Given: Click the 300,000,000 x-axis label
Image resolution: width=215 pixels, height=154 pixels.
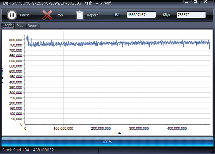Looking at the screenshot, I should click(x=139, y=128).
